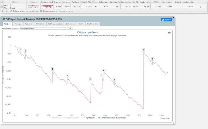Click the gold medal icon beside 007
Viewport: 208px width, 129px height.
point(11,5)
